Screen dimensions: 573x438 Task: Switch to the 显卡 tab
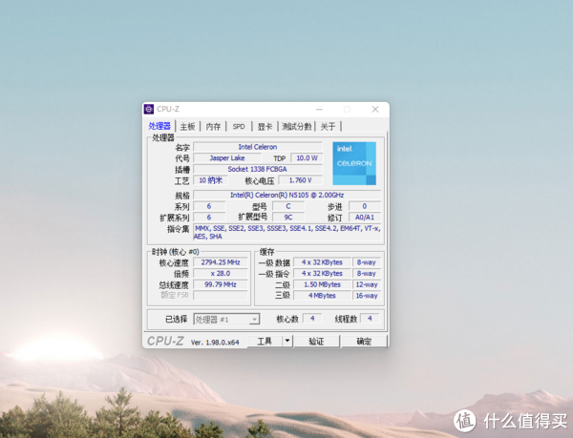pos(265,126)
